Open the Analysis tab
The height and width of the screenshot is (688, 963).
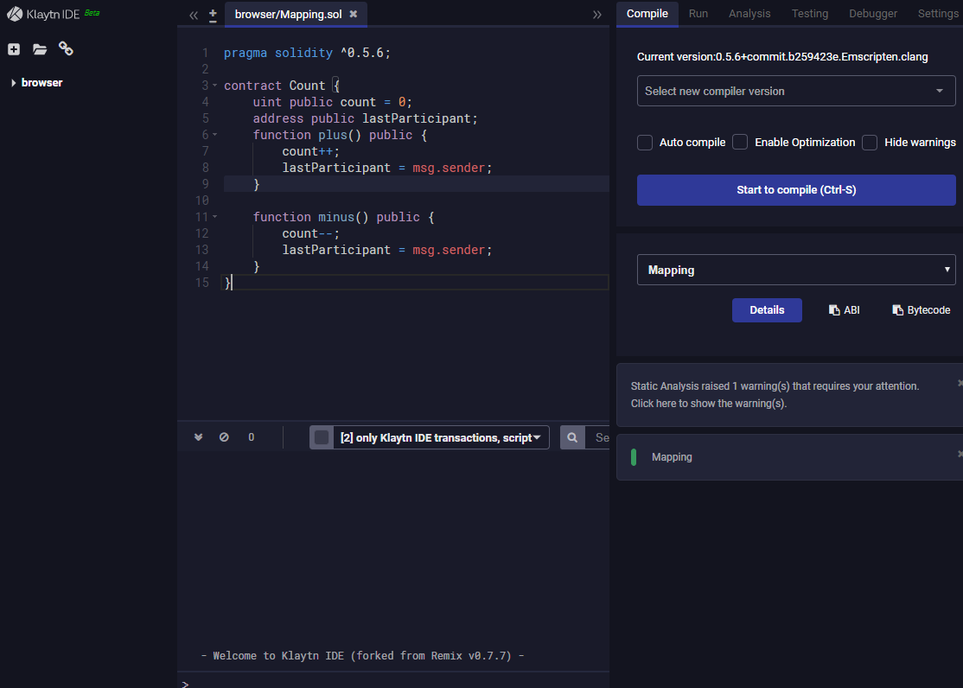[749, 14]
